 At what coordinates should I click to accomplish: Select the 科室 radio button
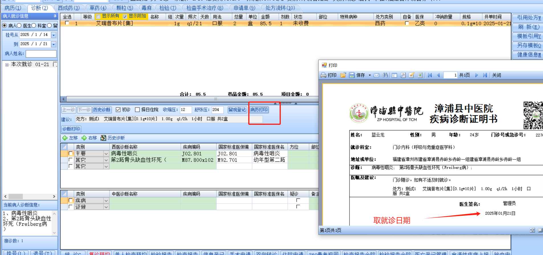click(x=34, y=26)
